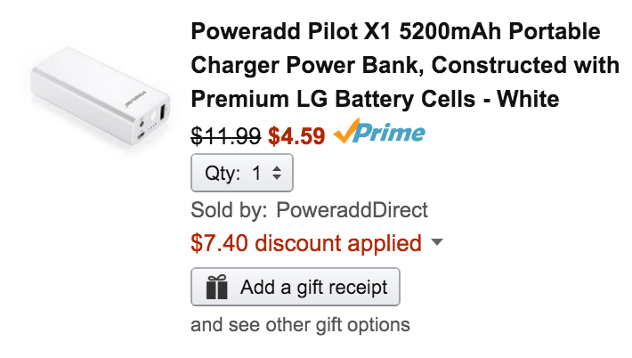The image size is (632, 358).
Task: Click the crossed-out $11.99 list price
Action: click(226, 136)
